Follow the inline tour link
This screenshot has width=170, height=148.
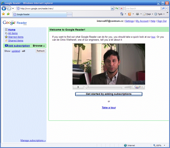tap(153, 37)
